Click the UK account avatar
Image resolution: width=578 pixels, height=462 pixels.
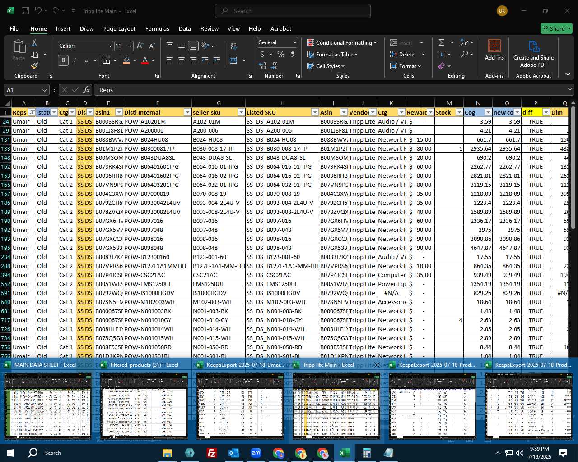point(502,11)
